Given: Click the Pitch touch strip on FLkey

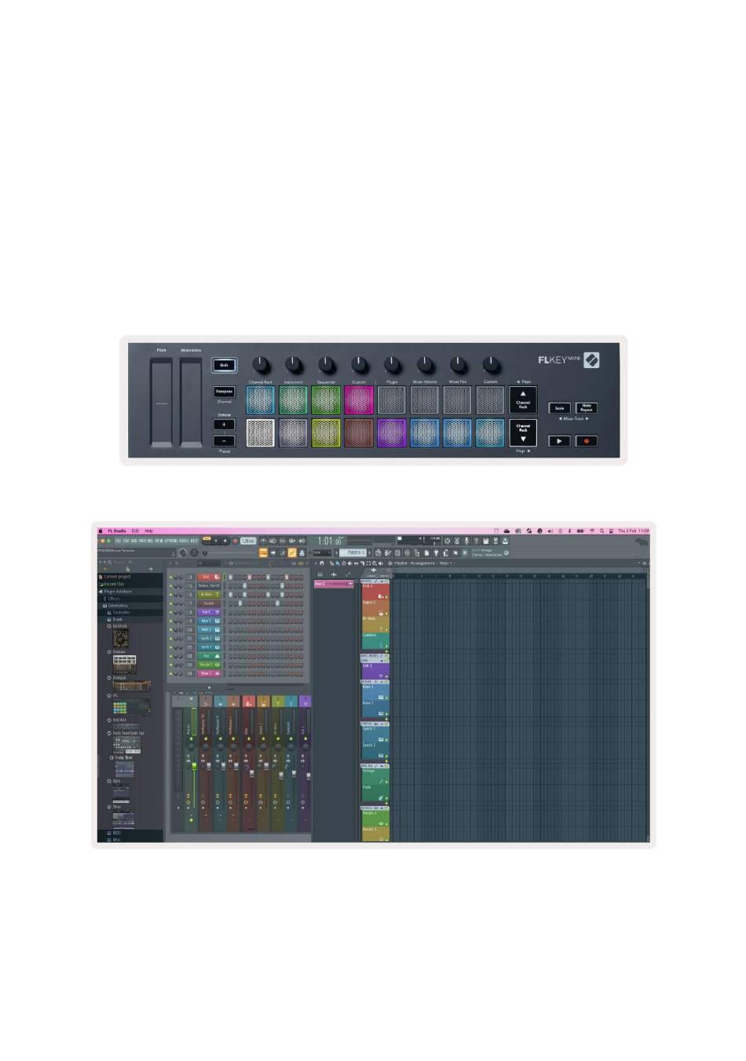Looking at the screenshot, I should click(161, 403).
